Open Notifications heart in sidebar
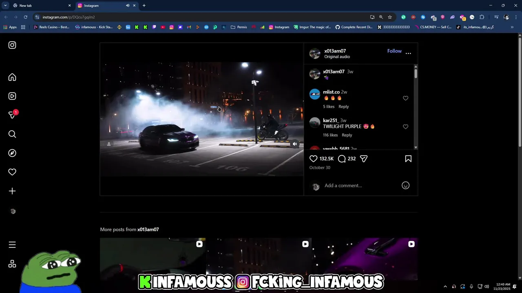This screenshot has height=293, width=522. click(x=12, y=172)
